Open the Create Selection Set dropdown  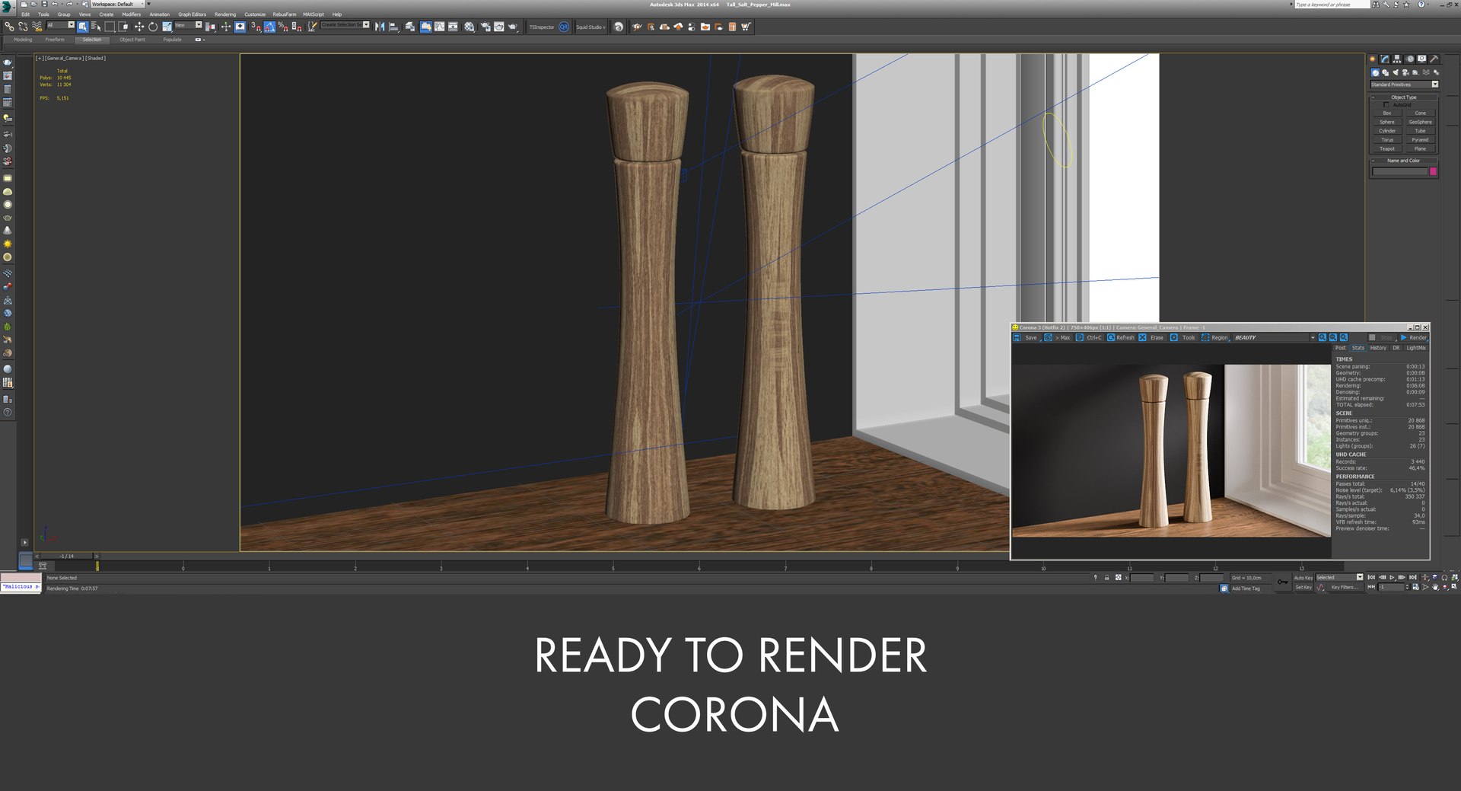(345, 25)
